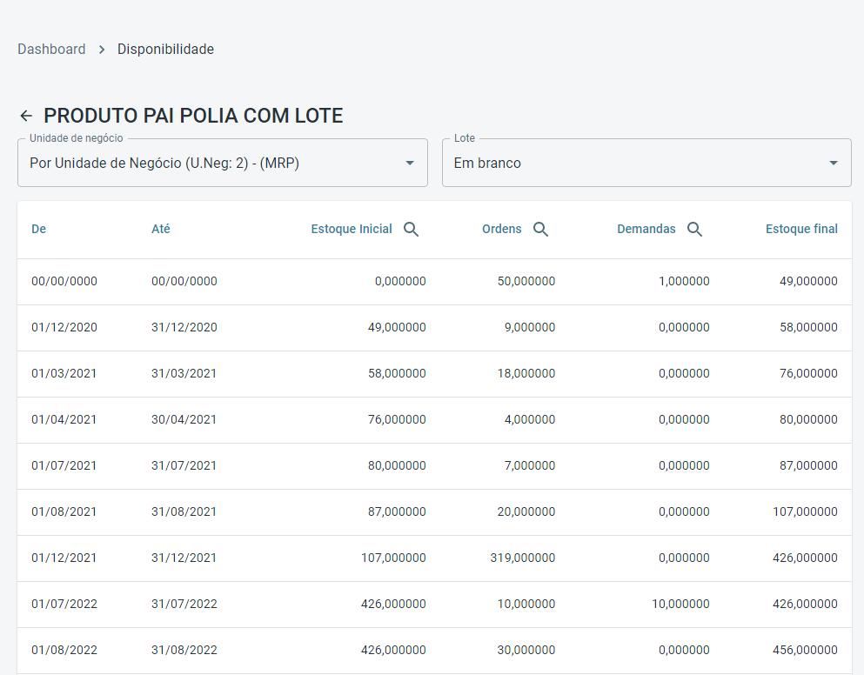Click Ordens value 7,000000
This screenshot has width=864, height=675.
tap(530, 465)
